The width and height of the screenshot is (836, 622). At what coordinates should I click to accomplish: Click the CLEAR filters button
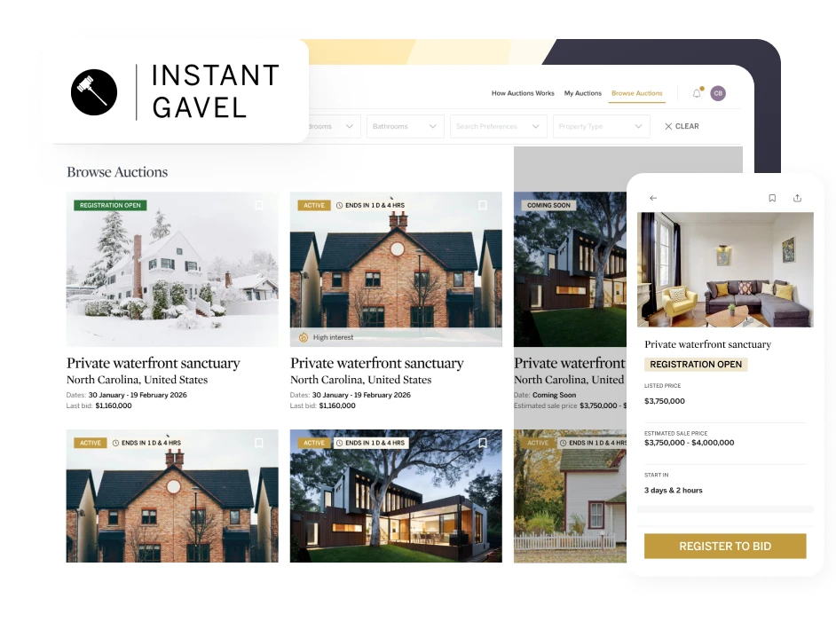pyautogui.click(x=682, y=126)
